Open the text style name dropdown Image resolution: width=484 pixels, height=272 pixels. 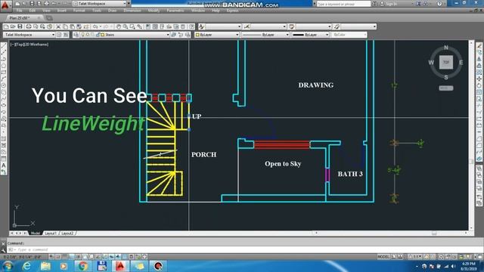[x=224, y=27]
